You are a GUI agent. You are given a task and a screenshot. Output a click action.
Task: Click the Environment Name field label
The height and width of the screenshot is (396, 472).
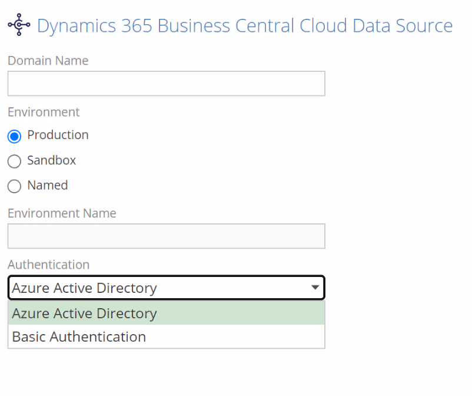pyautogui.click(x=62, y=213)
